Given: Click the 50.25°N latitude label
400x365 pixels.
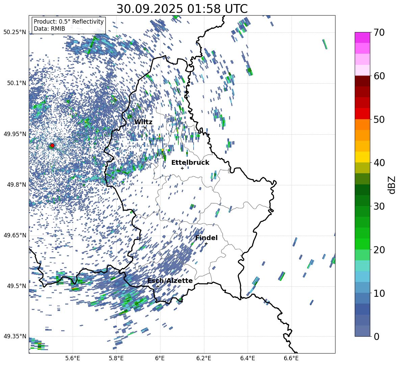Looking at the screenshot, I should tap(15, 32).
